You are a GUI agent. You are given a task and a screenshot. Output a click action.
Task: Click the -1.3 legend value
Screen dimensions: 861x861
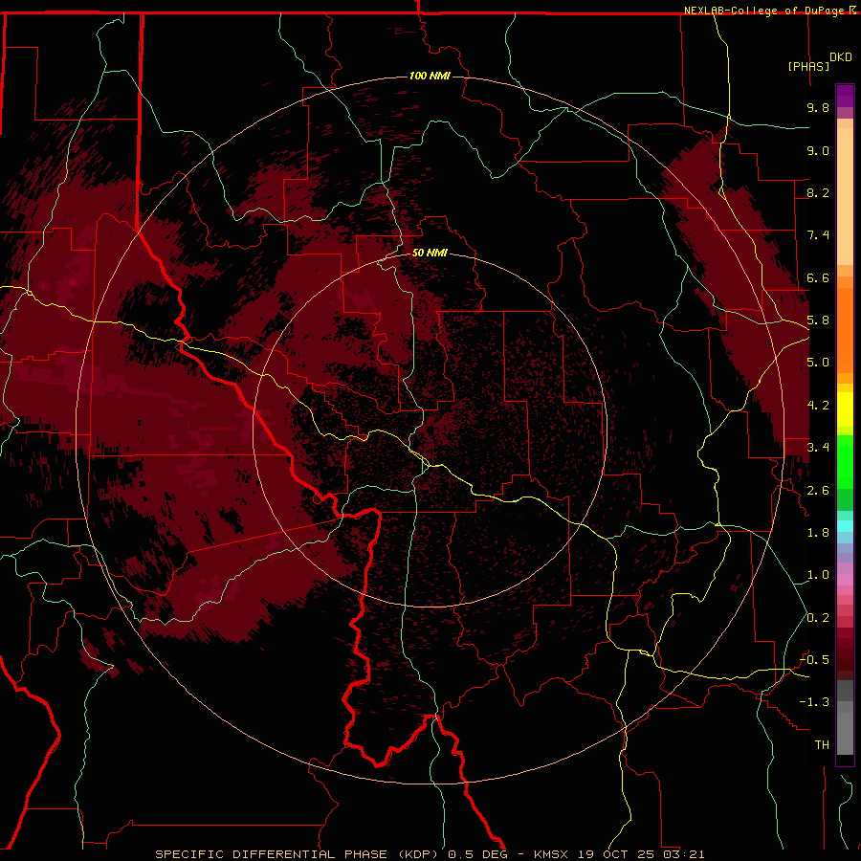814,702
